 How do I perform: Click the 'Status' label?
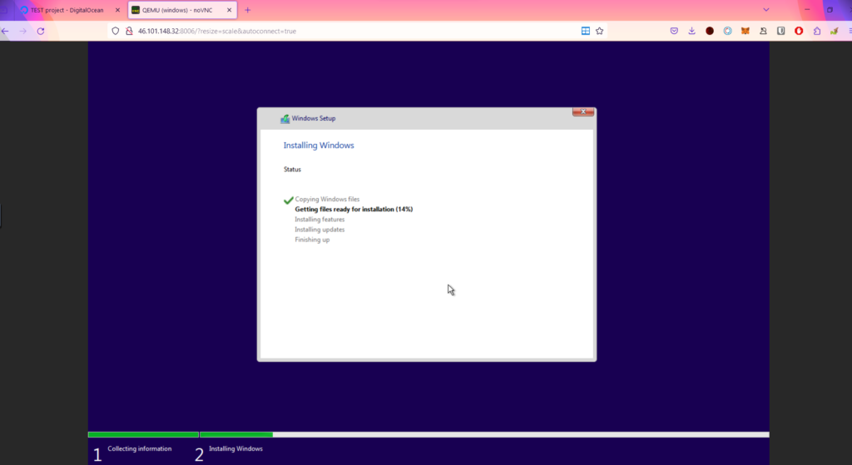pos(292,170)
